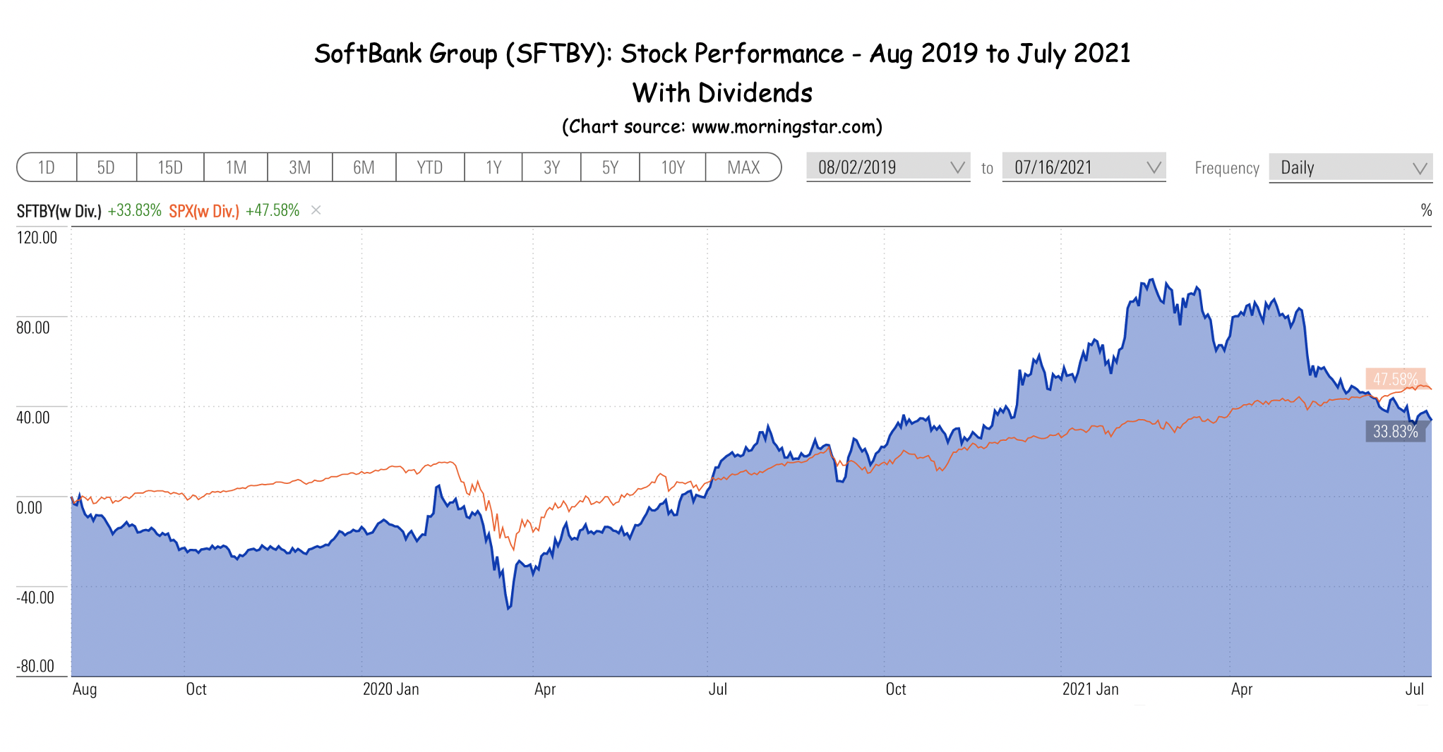Select the 5D time range
1443x752 pixels.
coord(107,167)
